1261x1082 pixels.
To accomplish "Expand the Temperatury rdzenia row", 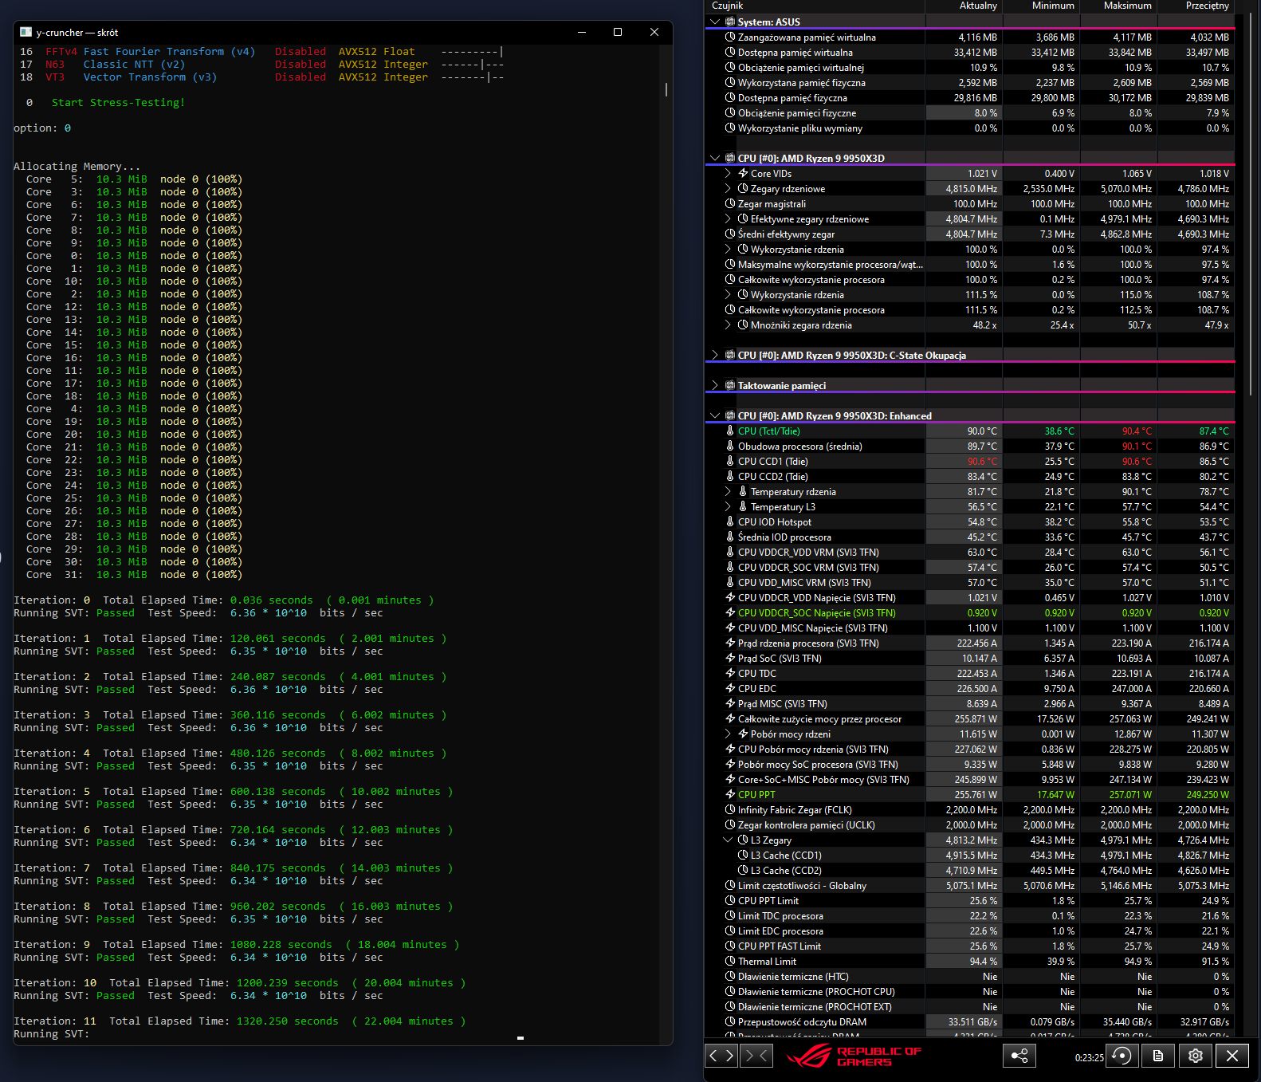I will click(x=728, y=492).
